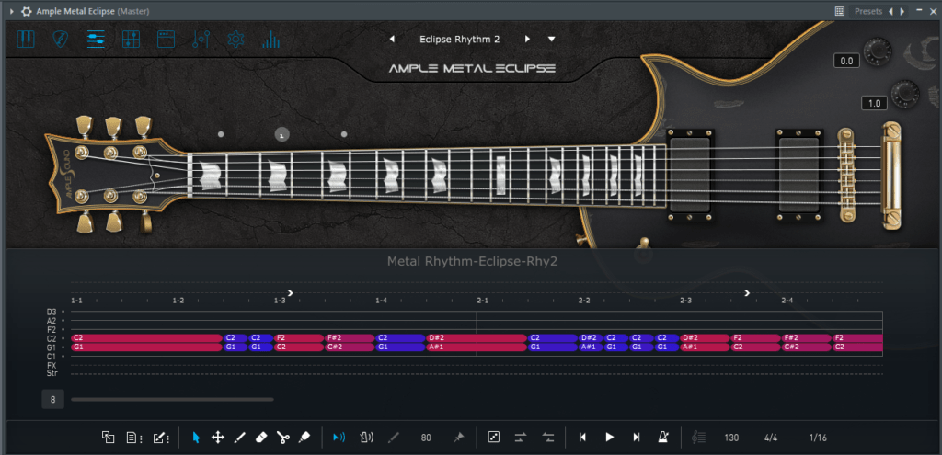Select the eraser tool
Screen dimensions: 942x455
260,438
